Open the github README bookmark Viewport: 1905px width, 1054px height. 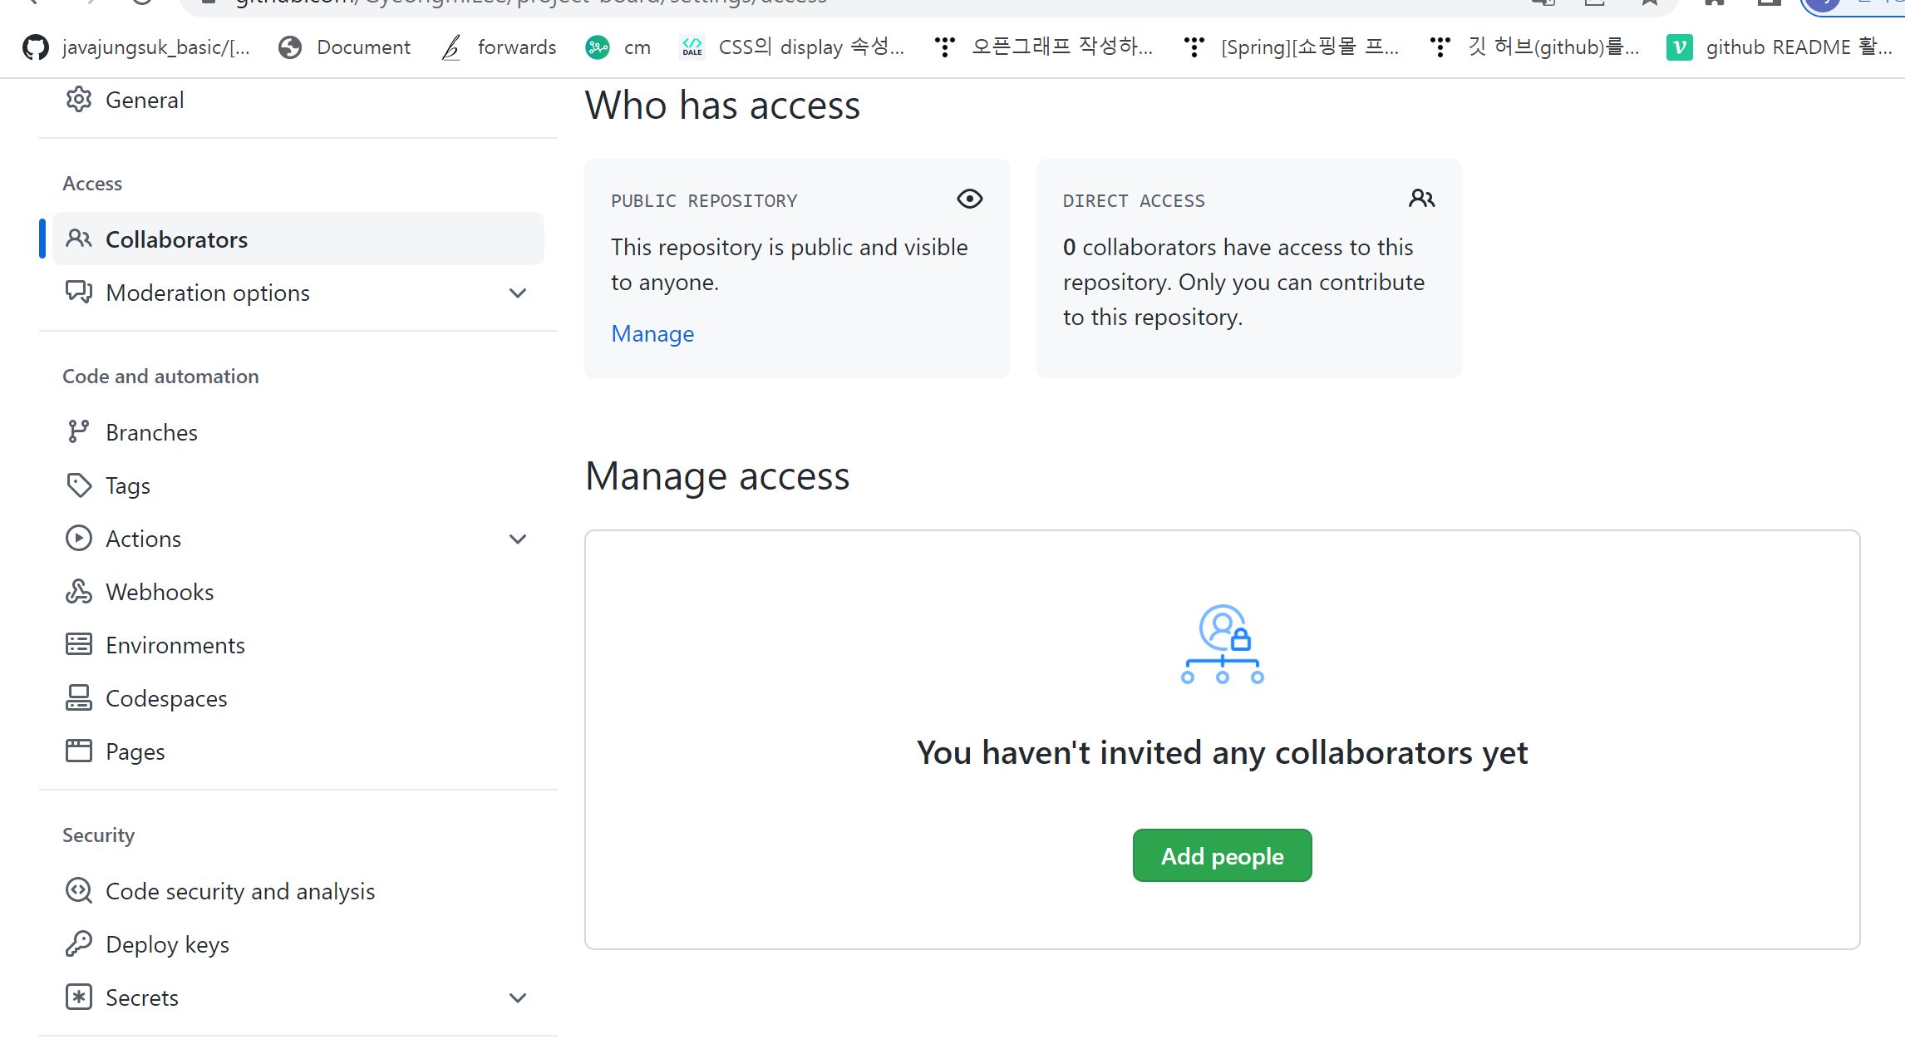pyautogui.click(x=1779, y=47)
